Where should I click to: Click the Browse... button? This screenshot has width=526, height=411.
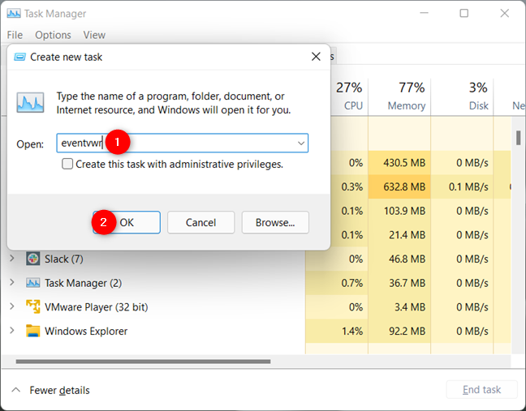point(275,222)
